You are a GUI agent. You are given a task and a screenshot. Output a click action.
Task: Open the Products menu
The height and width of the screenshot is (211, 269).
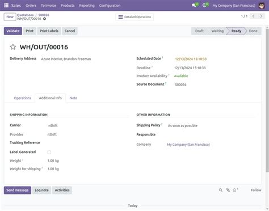(68, 6)
